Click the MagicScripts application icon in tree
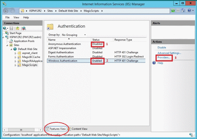197x139 pixels. click(x=19, y=65)
